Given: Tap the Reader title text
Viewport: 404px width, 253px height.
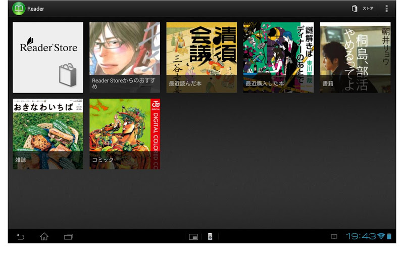Looking at the screenshot, I should pyautogui.click(x=35, y=9).
